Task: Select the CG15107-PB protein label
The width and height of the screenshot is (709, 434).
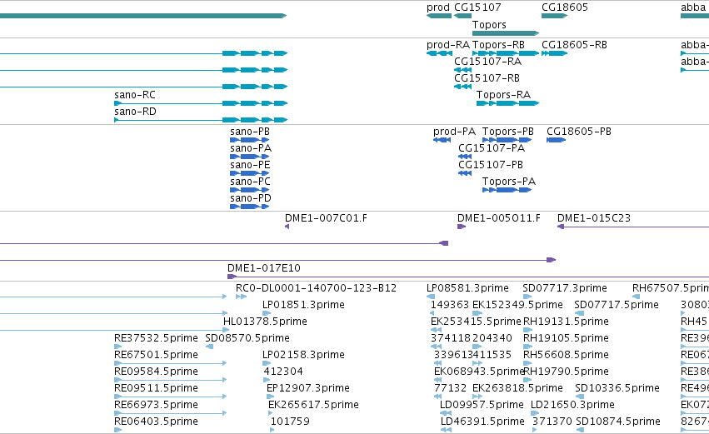Action: (491, 165)
